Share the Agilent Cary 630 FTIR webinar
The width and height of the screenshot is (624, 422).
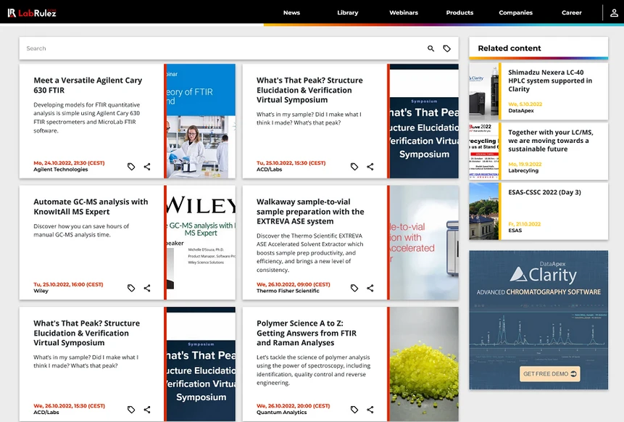pyautogui.click(x=147, y=167)
